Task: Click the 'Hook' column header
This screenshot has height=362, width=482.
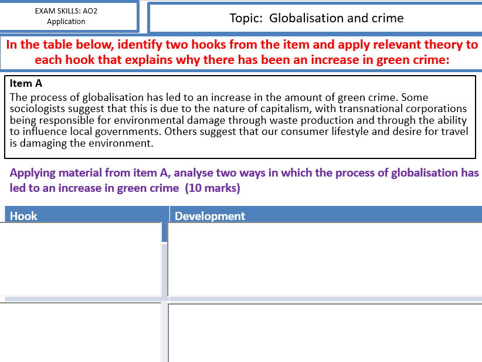Action: (x=87, y=215)
